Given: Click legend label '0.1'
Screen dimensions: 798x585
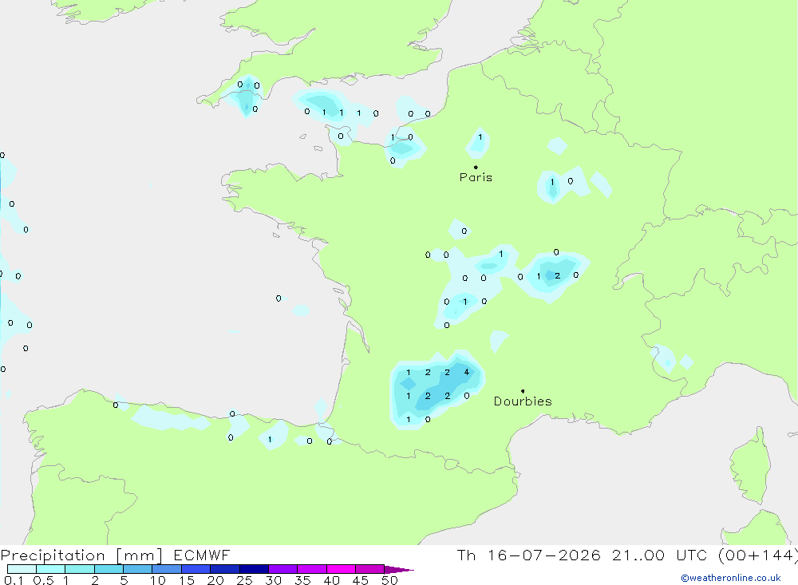Looking at the screenshot, I should tap(14, 580).
